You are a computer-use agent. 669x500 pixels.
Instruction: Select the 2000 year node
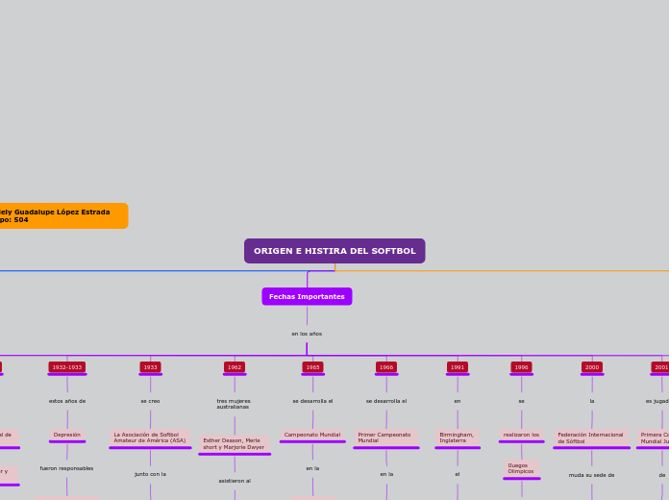coord(592,367)
